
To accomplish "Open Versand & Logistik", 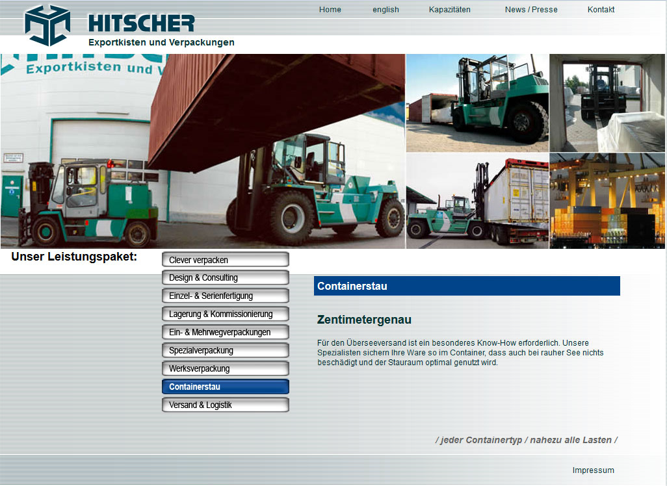I will pyautogui.click(x=226, y=405).
